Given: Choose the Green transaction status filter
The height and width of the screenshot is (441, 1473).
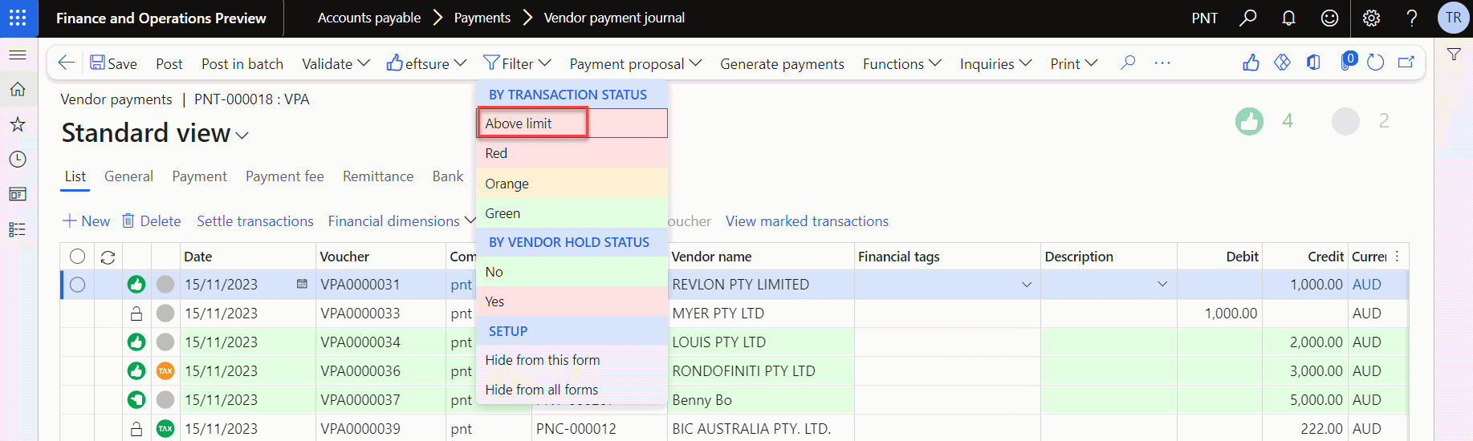Looking at the screenshot, I should 572,213.
